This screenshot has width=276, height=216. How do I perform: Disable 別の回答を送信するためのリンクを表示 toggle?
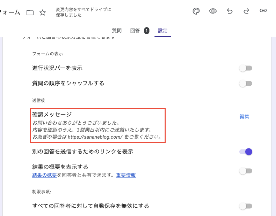246,152
